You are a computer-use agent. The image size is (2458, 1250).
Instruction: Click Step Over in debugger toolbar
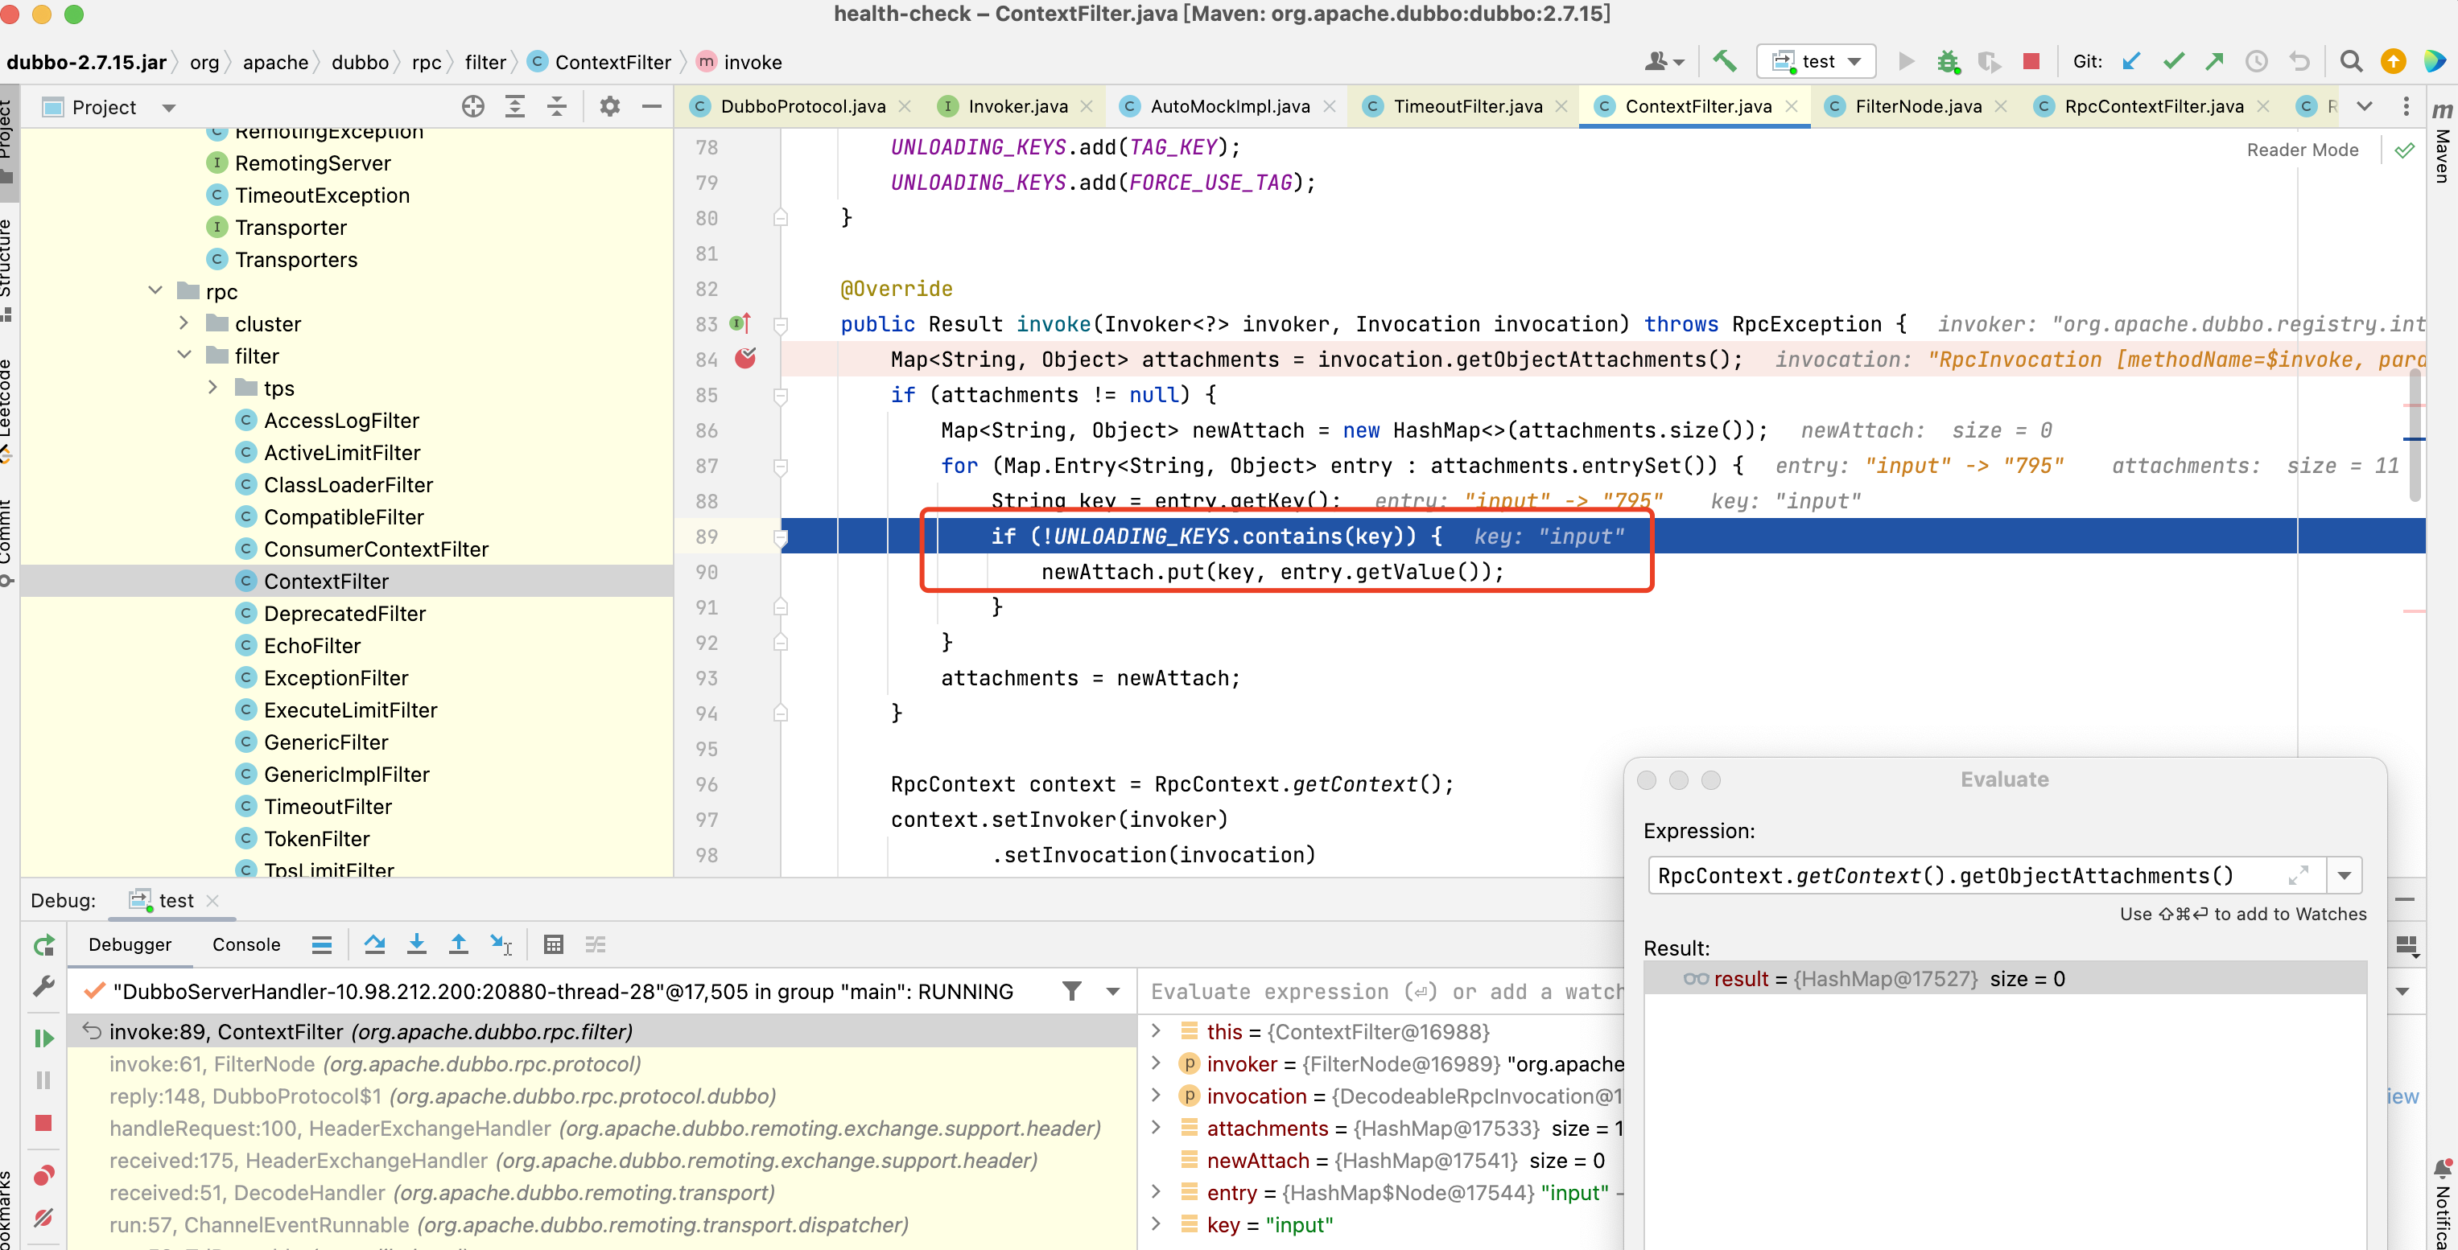coord(374,944)
